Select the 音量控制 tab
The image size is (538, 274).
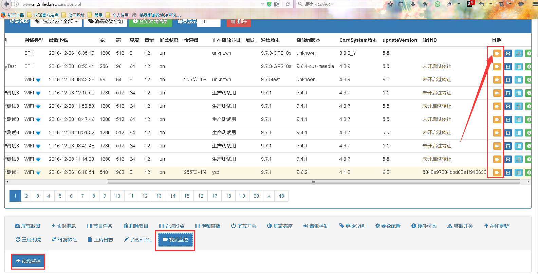(x=316, y=226)
